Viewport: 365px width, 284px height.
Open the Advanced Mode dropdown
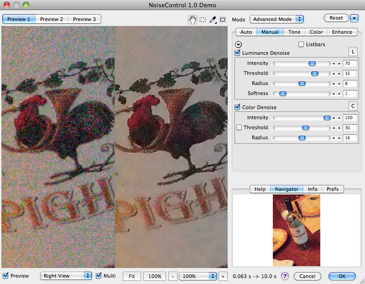click(277, 19)
